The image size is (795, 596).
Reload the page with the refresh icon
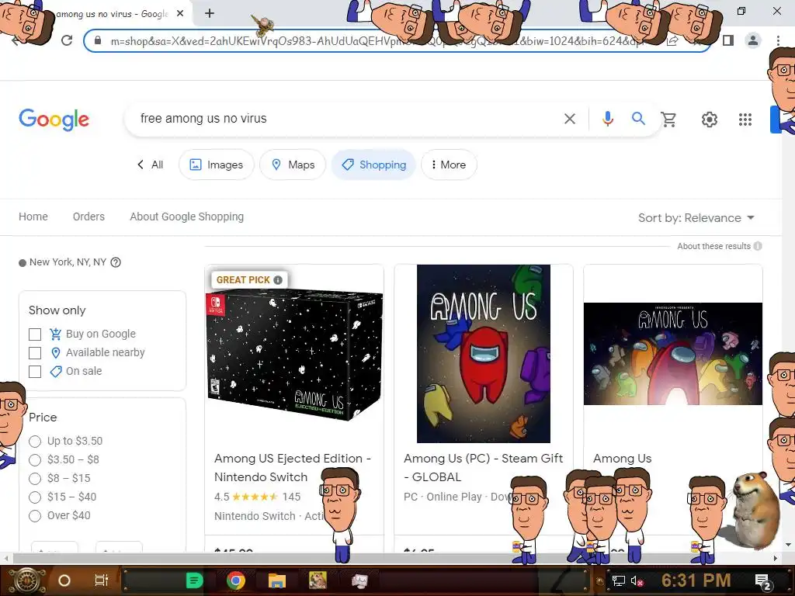coord(67,40)
